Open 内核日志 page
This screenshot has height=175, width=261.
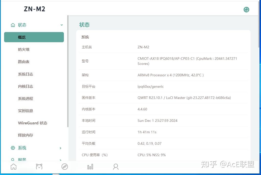tap(26, 86)
